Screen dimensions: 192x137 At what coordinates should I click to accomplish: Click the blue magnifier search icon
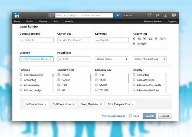coord(118,15)
